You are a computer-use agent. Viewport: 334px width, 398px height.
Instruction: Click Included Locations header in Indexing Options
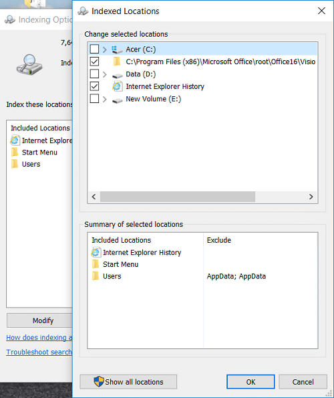40,128
